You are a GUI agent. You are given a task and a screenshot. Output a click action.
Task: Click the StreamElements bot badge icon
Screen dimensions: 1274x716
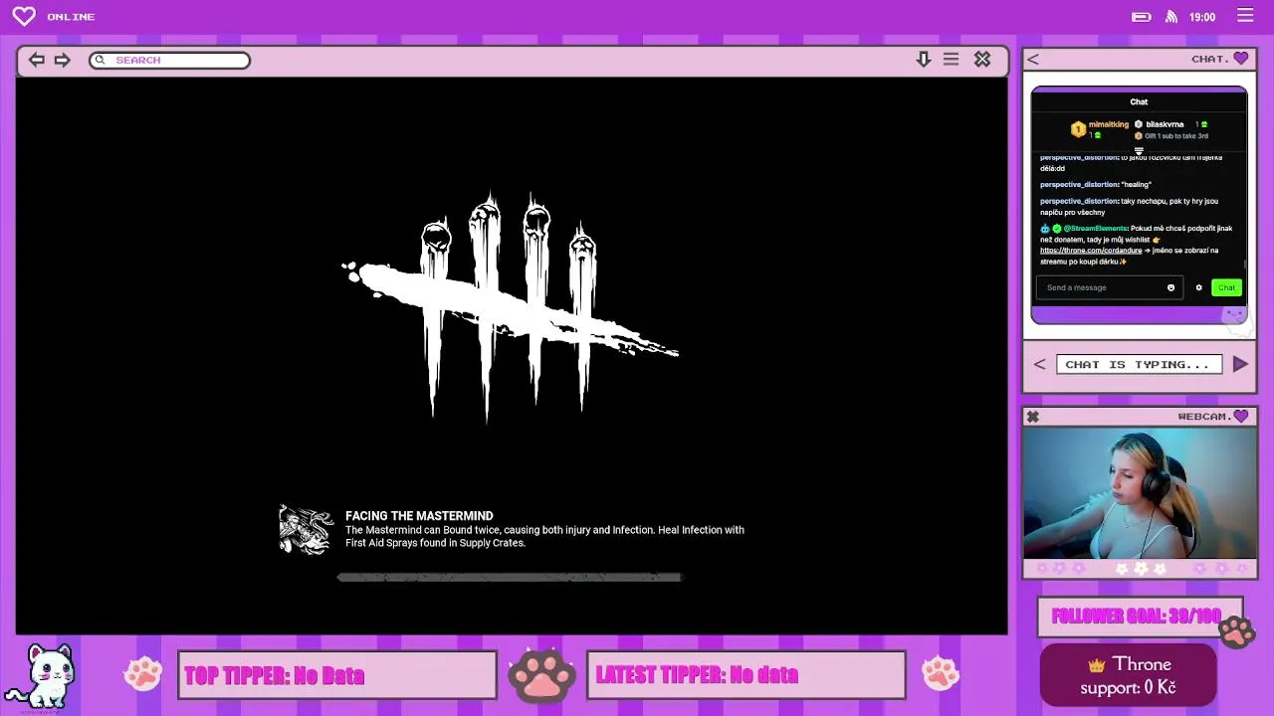(x=1045, y=228)
